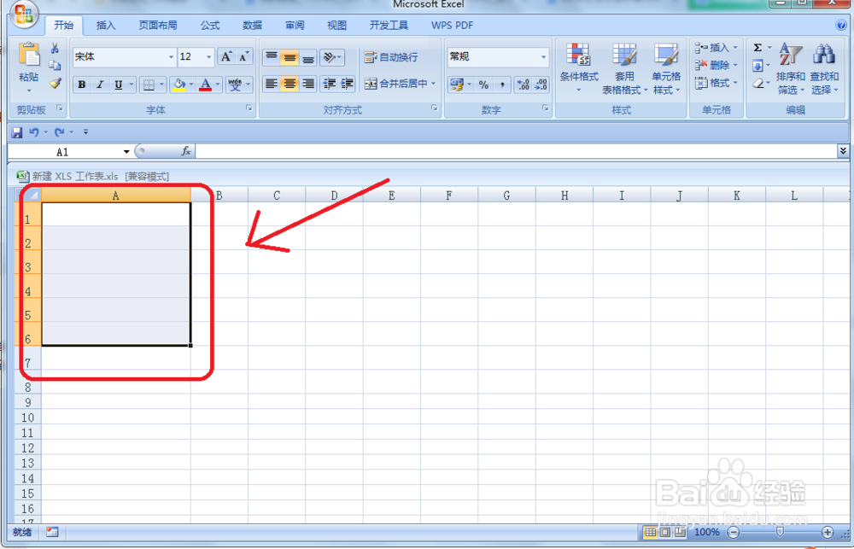
Task: Align text to the left
Action: (272, 84)
